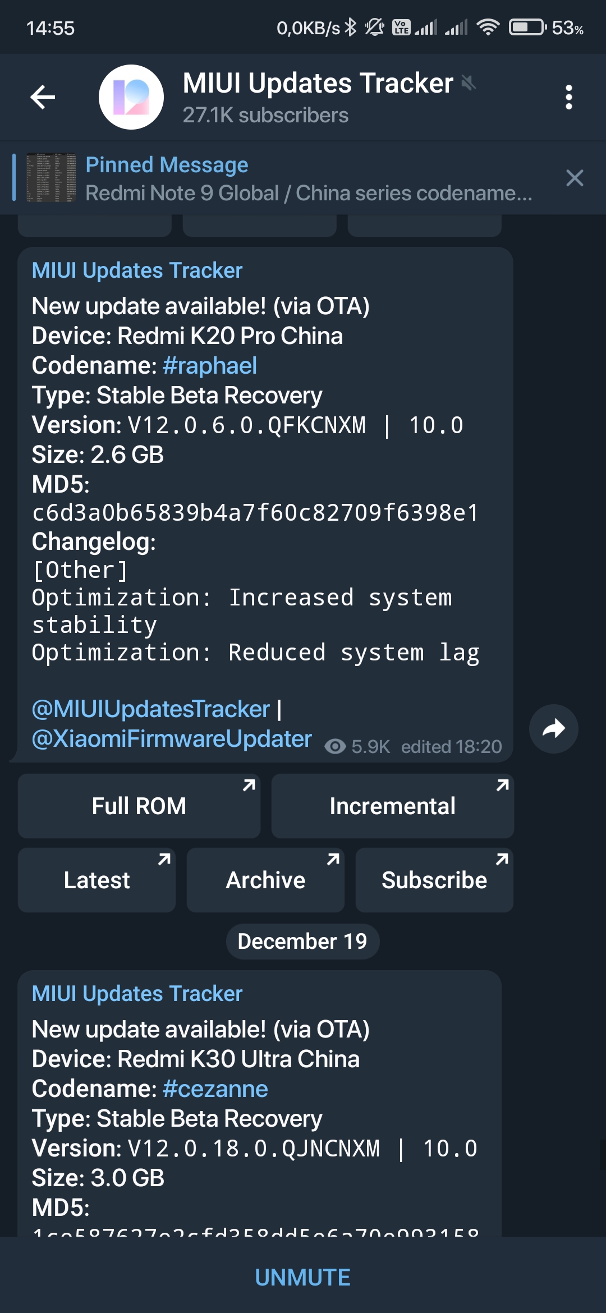
Task: Close the pinned message banner
Action: [x=575, y=178]
